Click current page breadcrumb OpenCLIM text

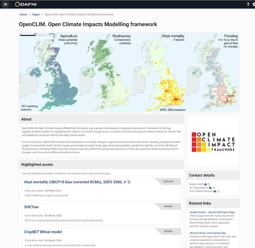pos(79,15)
